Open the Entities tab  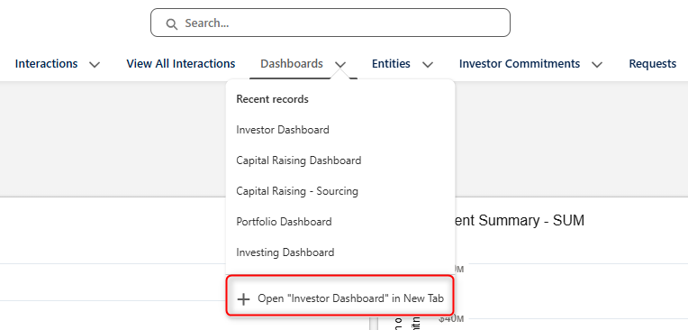[391, 64]
